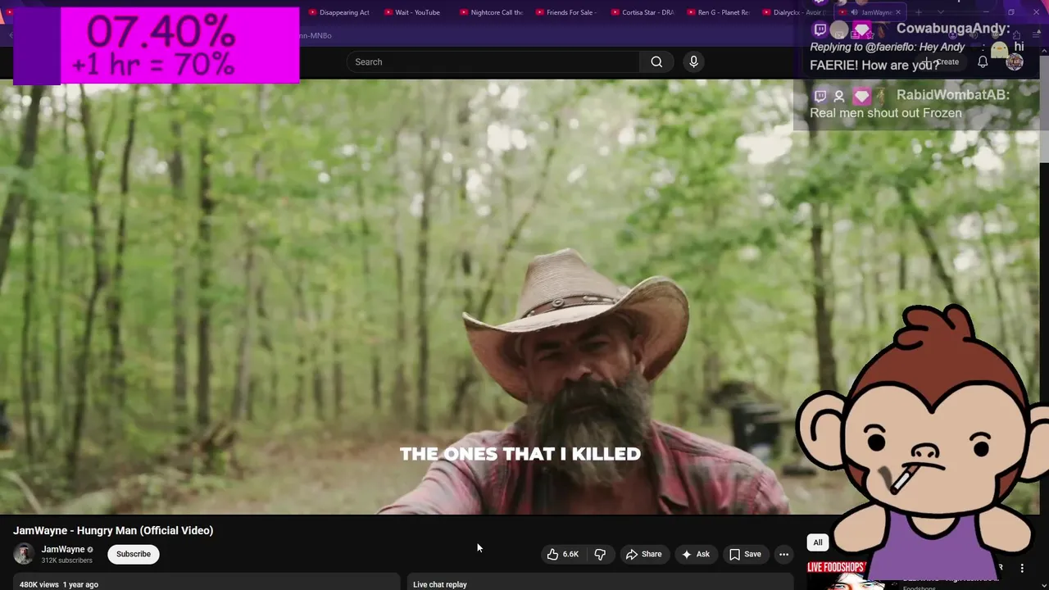Subscribe to the JamWayne channel
This screenshot has width=1049, height=590.
click(134, 554)
